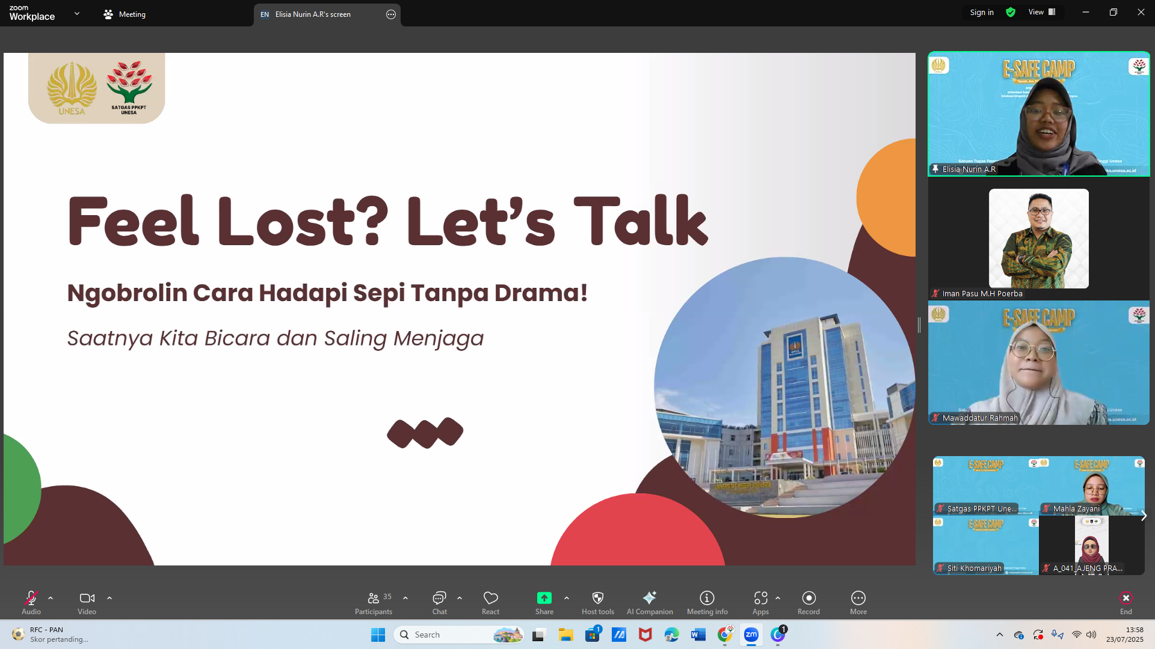Switch to the Meeting tab
Screen dimensions: 1155x649
click(125, 14)
